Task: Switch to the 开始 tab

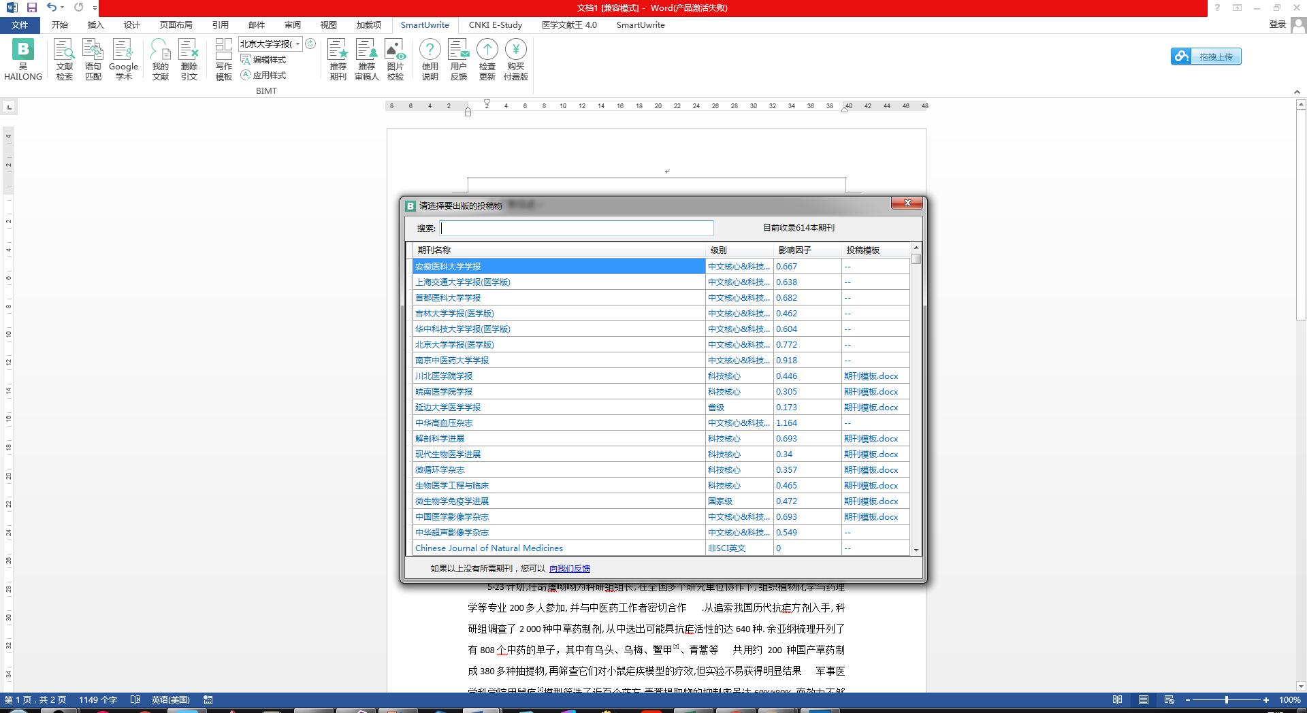Action: point(59,25)
